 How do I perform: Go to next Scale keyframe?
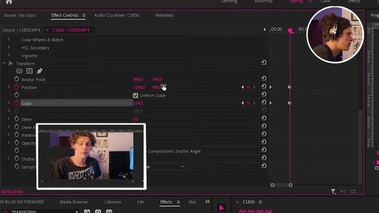(x=254, y=103)
